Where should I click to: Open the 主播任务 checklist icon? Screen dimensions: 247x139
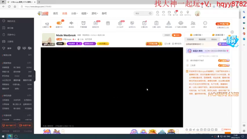[x=144, y=23]
